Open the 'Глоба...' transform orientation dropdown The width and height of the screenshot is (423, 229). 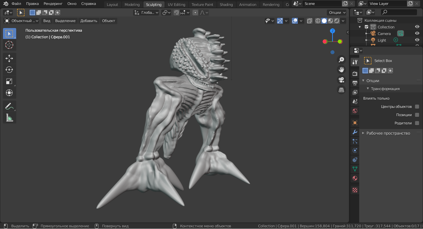(x=146, y=13)
